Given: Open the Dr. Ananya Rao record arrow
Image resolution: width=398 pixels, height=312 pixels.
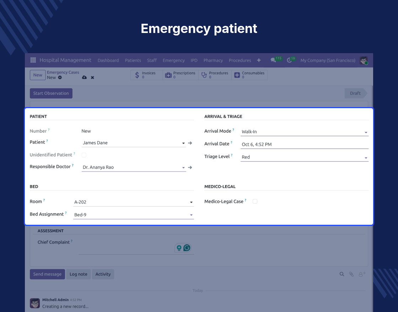Looking at the screenshot, I should coord(190,167).
